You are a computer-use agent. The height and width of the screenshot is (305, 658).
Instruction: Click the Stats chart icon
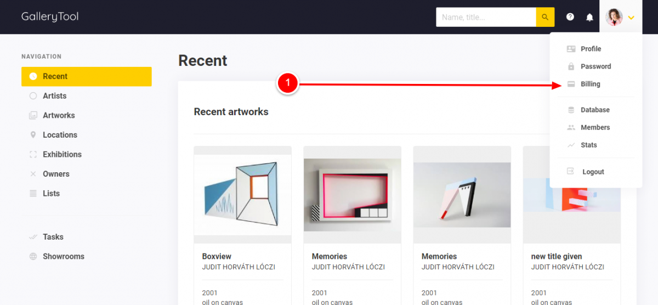571,145
